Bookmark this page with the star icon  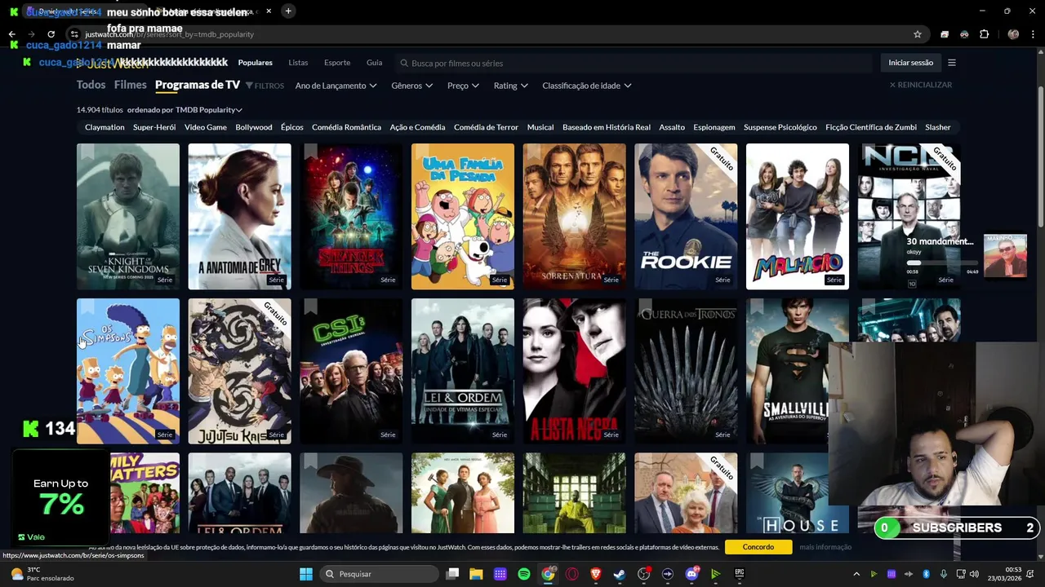pyautogui.click(x=918, y=34)
